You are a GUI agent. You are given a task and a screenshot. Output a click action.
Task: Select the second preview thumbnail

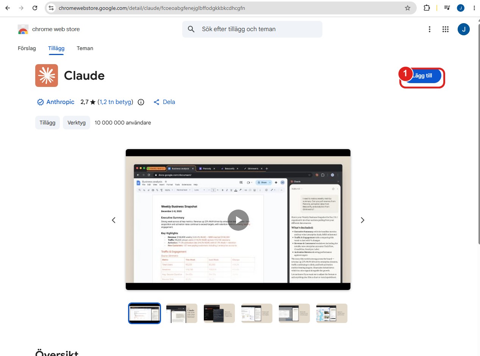tap(182, 313)
